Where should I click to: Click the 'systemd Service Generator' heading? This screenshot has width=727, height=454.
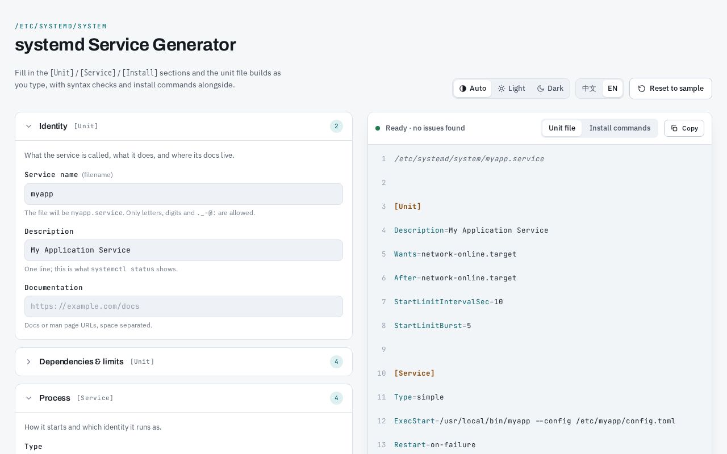click(126, 45)
